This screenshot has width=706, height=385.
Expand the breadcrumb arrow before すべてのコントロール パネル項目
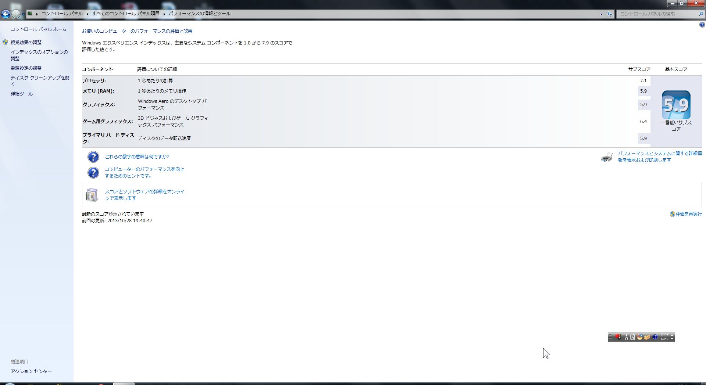(x=88, y=14)
